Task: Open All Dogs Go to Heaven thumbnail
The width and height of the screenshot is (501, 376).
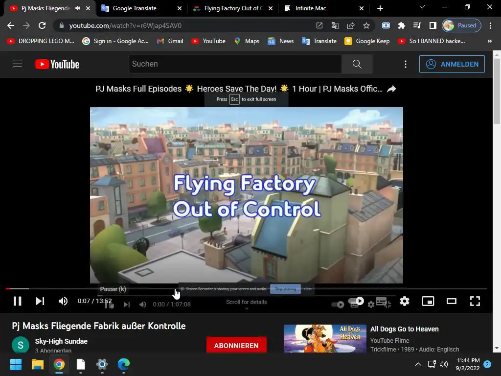Action: (x=325, y=339)
